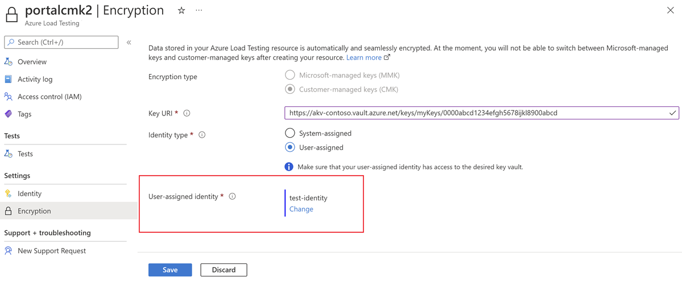This screenshot has height=285, width=682.
Task: Select System-assigned identity type
Action: (290, 133)
